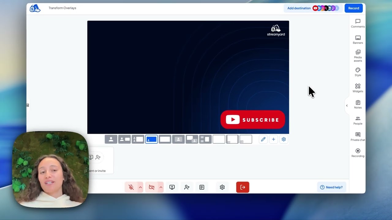Unmute the microphone
Viewport: 392px width, 220px height.
click(131, 187)
